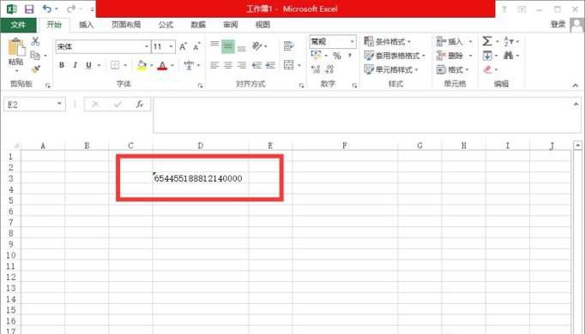Decrease font size with smaller A icon
The width and height of the screenshot is (585, 334).
click(196, 46)
